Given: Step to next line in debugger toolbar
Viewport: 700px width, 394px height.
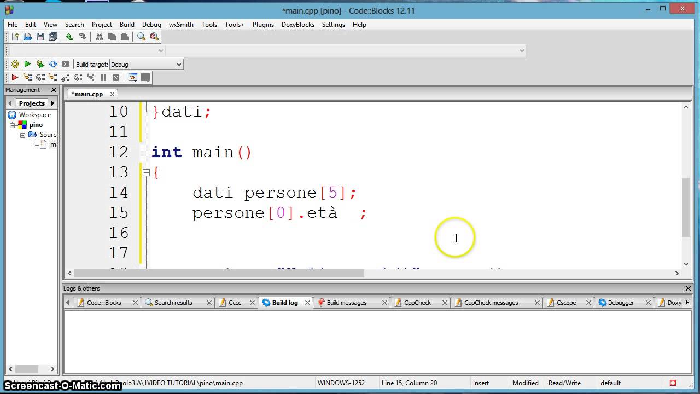Looking at the screenshot, I should (x=40, y=78).
